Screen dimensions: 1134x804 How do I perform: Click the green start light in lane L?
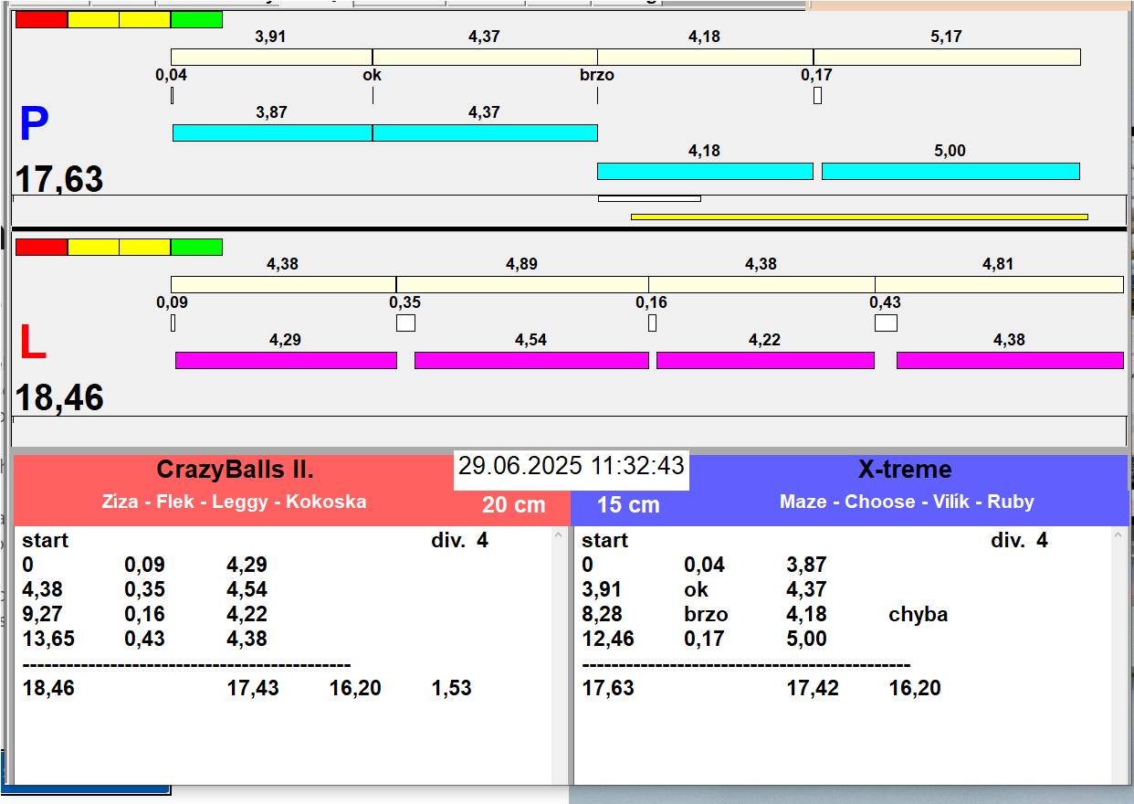pos(196,247)
